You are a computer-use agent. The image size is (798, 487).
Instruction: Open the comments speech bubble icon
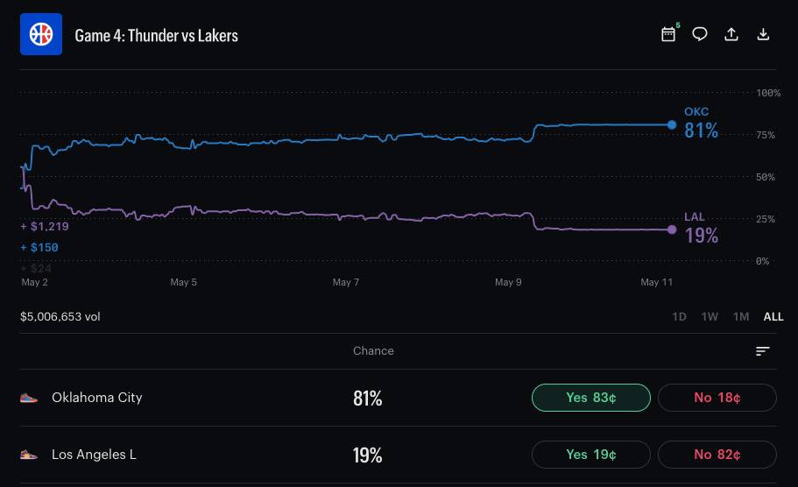700,34
